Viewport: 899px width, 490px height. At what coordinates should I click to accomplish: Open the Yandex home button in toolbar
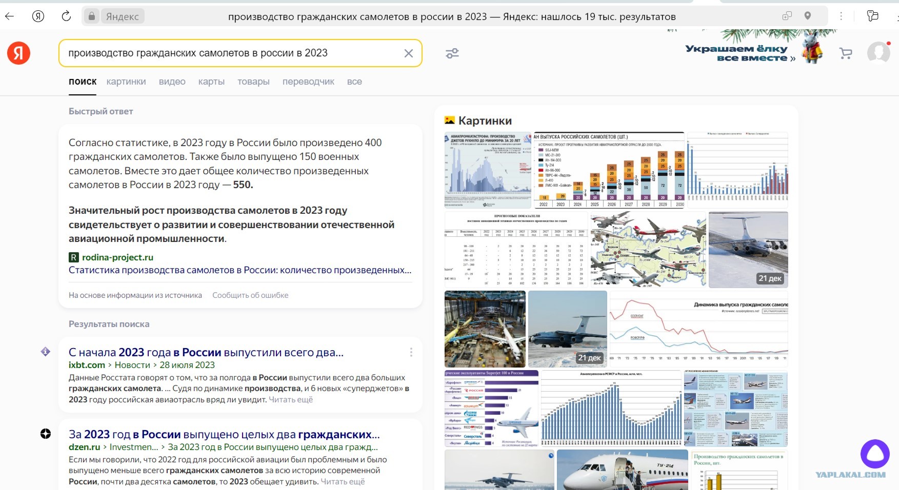point(38,16)
